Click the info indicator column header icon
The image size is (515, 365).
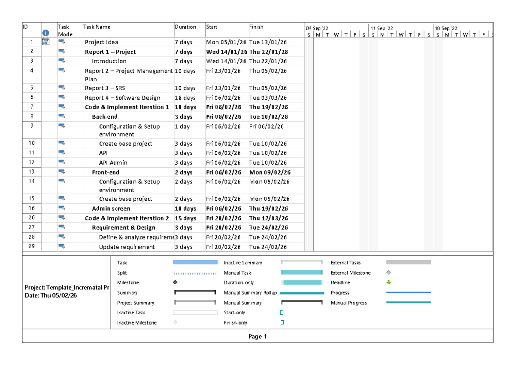coord(45,33)
